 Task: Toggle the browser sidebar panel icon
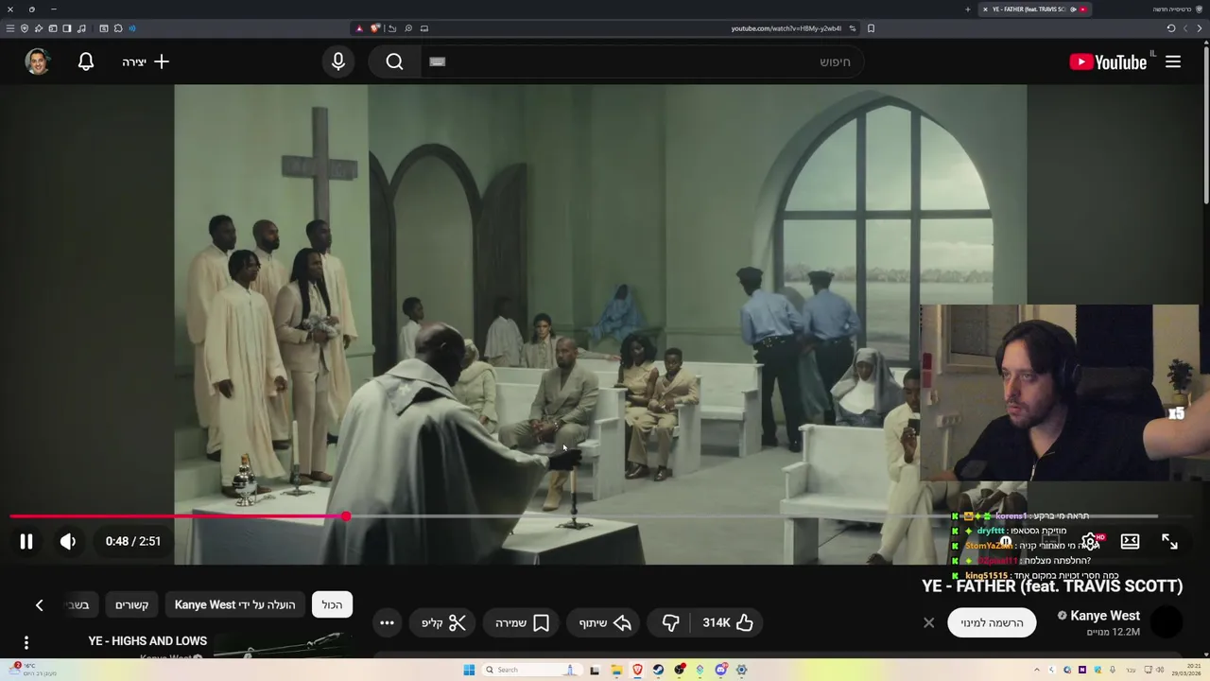coord(67,28)
